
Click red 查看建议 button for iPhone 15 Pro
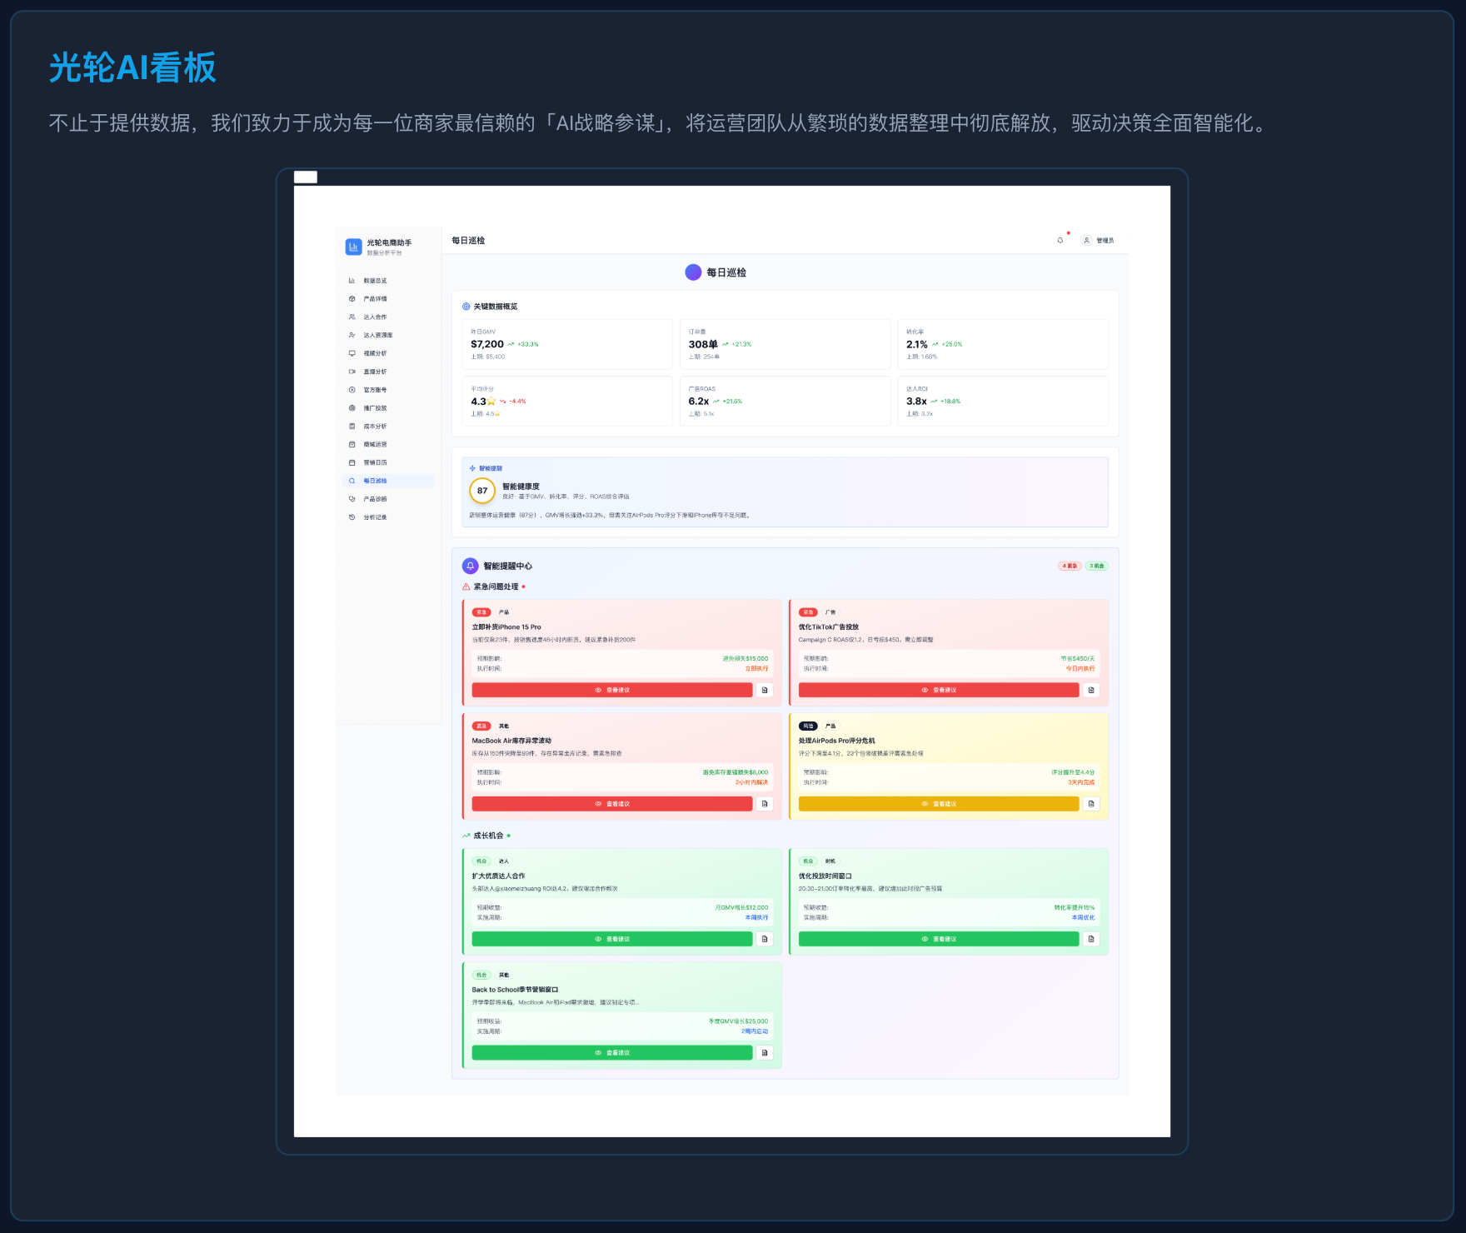pyautogui.click(x=612, y=690)
